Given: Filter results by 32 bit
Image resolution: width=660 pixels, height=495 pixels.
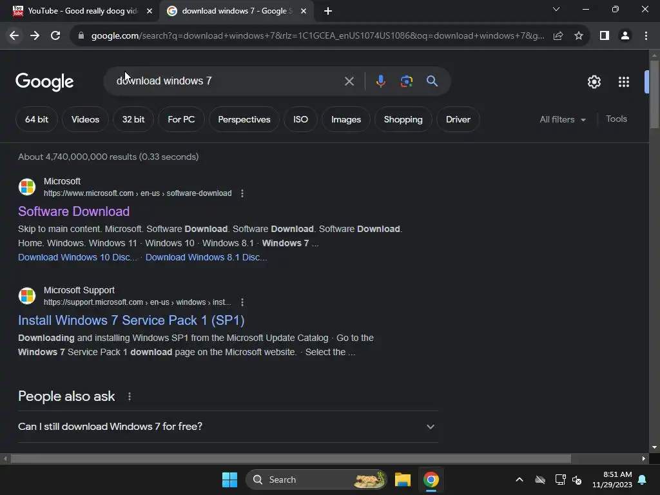Looking at the screenshot, I should tap(133, 119).
